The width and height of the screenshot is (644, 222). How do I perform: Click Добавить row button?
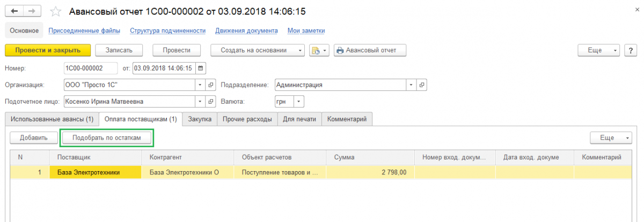34,137
